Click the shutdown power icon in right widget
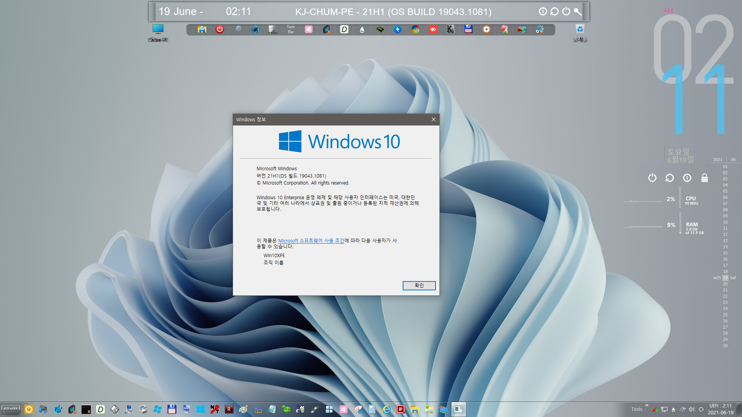742x417 pixels. [652, 178]
